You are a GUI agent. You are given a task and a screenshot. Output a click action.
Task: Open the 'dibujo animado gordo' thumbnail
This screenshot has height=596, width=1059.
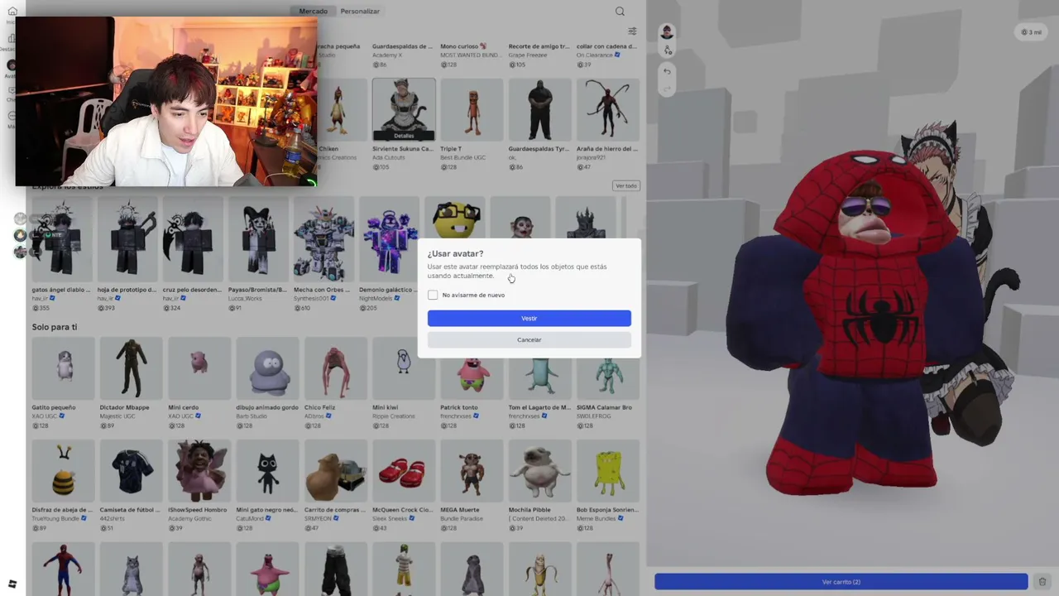[x=267, y=368]
